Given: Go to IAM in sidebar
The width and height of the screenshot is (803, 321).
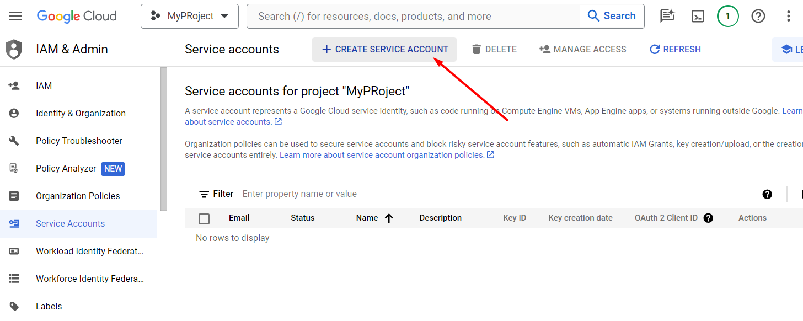Looking at the screenshot, I should pyautogui.click(x=78, y=85).
